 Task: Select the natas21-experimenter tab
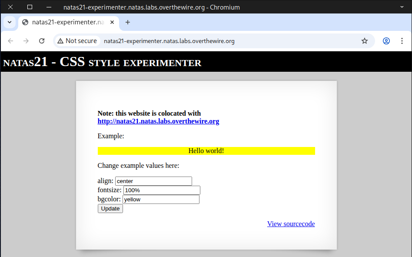(x=65, y=22)
